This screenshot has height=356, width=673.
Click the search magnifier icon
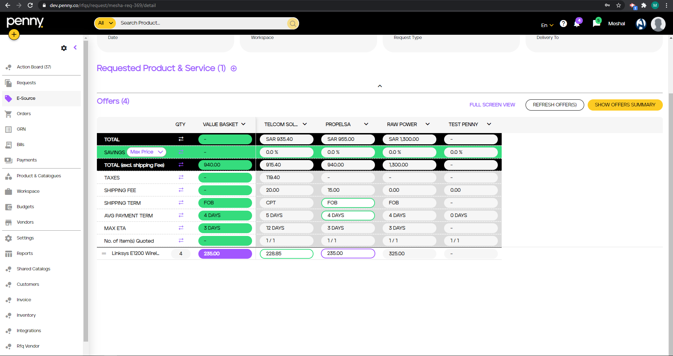point(292,24)
